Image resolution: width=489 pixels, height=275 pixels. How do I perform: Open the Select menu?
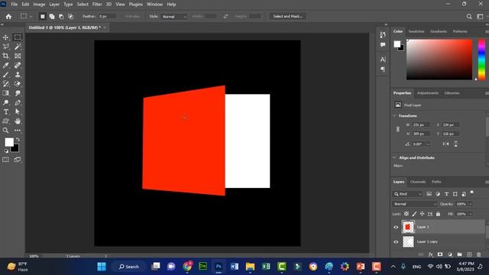coord(83,5)
